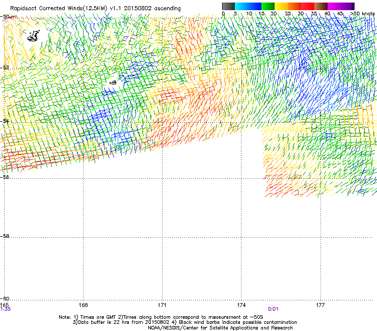The width and height of the screenshot is (377, 331).
Task: Click the longitude label 171
Action: (162, 305)
